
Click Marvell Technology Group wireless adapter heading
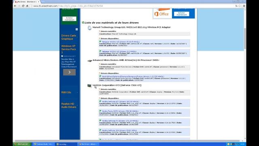coord(131,27)
